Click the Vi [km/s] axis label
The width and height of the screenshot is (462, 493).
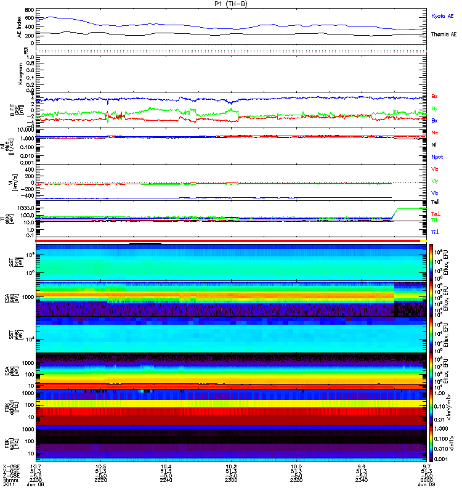[x=15, y=182]
